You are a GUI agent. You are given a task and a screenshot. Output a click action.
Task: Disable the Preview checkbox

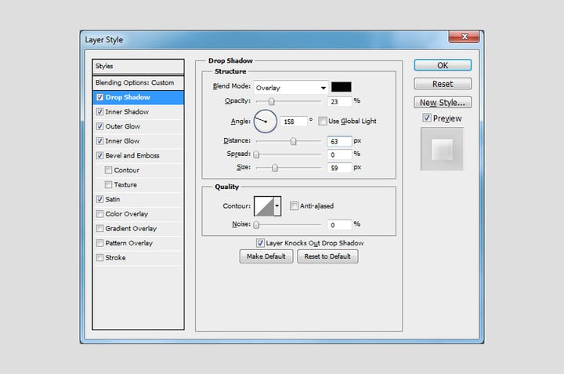click(x=426, y=118)
